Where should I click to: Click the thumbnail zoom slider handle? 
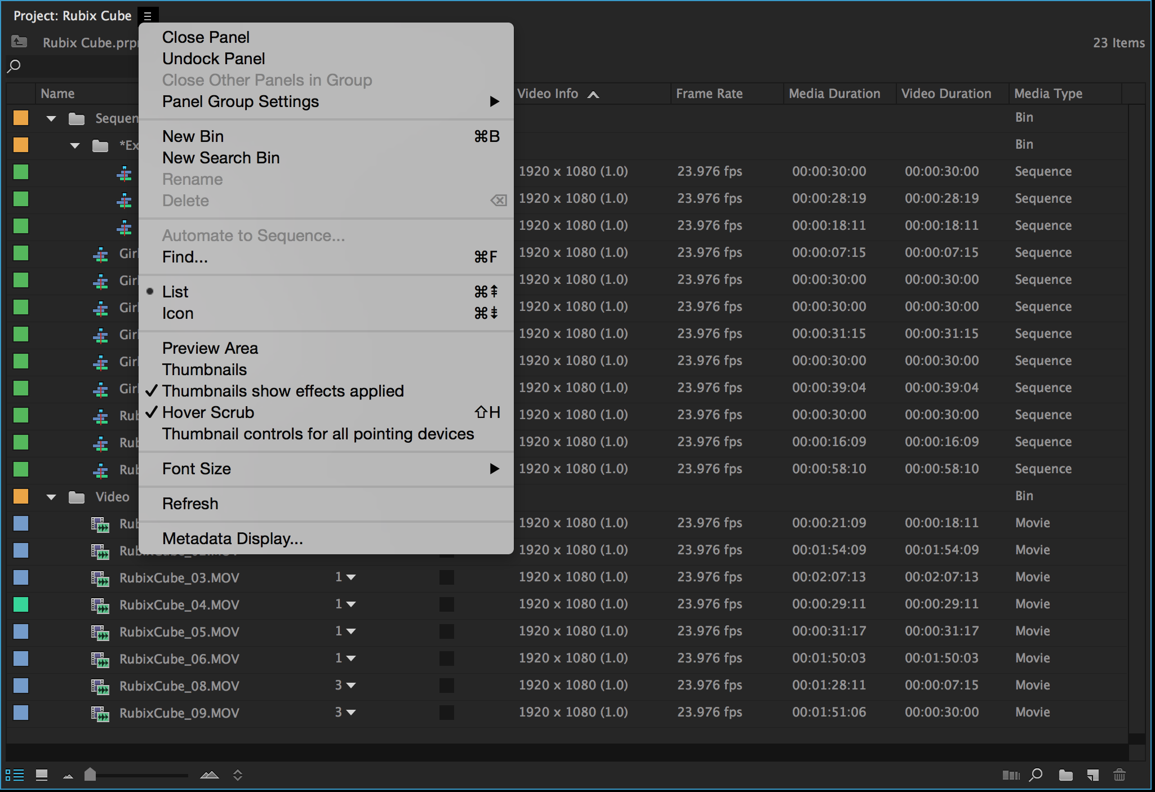(90, 775)
